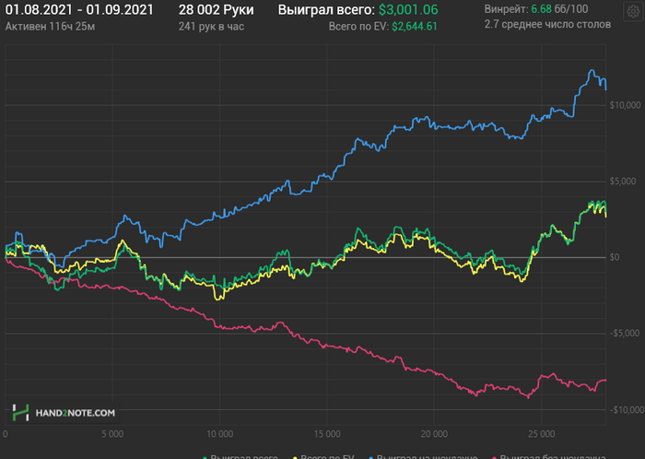Image resolution: width=645 pixels, height=459 pixels.
Task: Toggle the blue 'Выиграл на шоудауне' legend series
Action: (423, 456)
